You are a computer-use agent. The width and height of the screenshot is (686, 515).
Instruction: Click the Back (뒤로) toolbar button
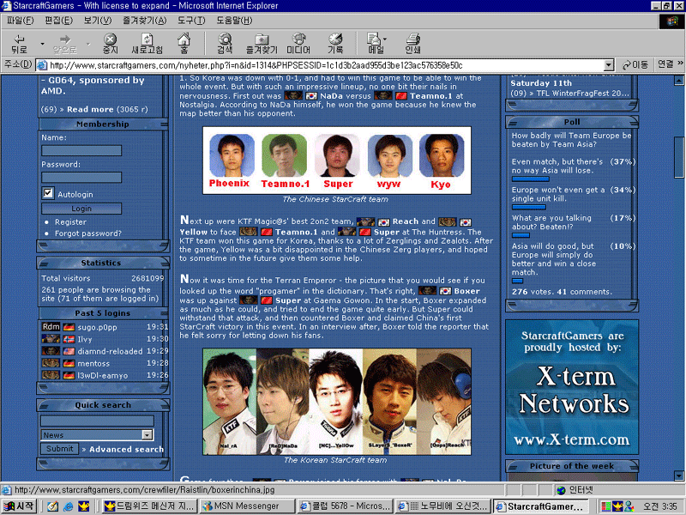point(19,44)
